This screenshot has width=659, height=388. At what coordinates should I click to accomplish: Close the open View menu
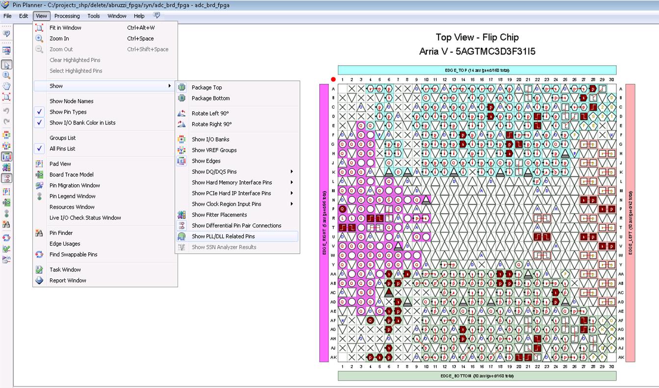pyautogui.click(x=41, y=16)
